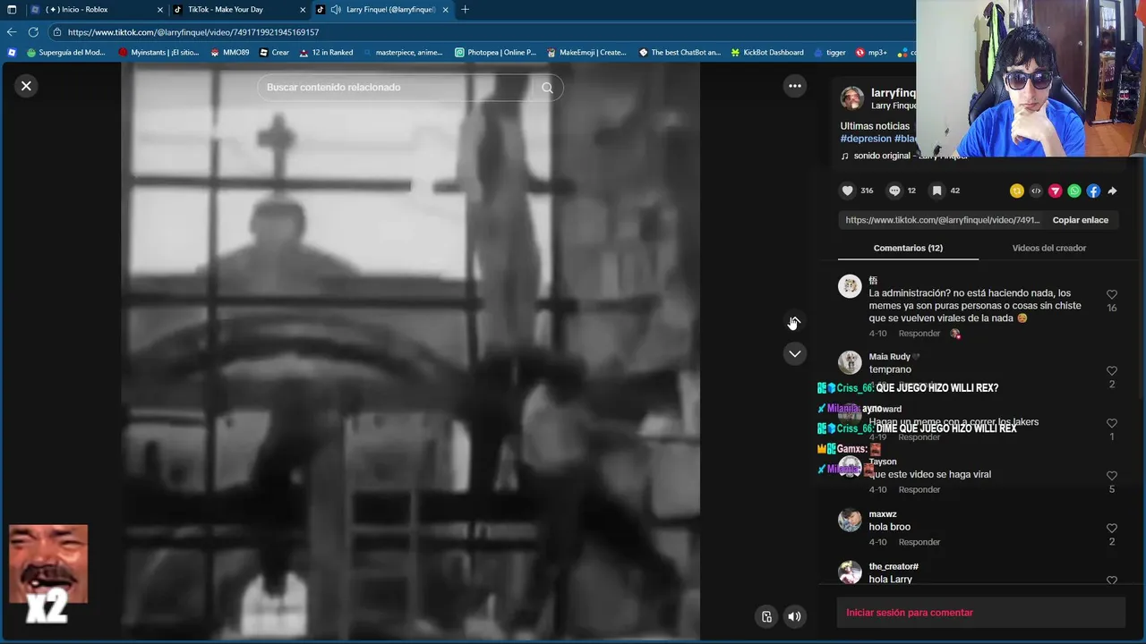Viewport: 1146px width, 644px height.
Task: Switch to 'Inicio - Roblox' browser tab
Action: pos(92,9)
